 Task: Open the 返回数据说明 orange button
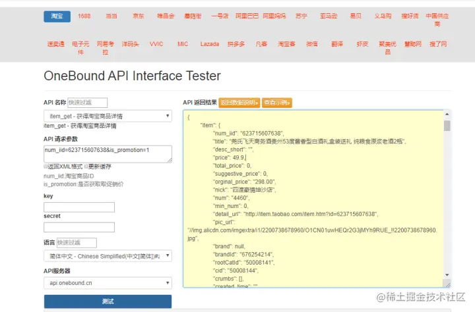239,103
